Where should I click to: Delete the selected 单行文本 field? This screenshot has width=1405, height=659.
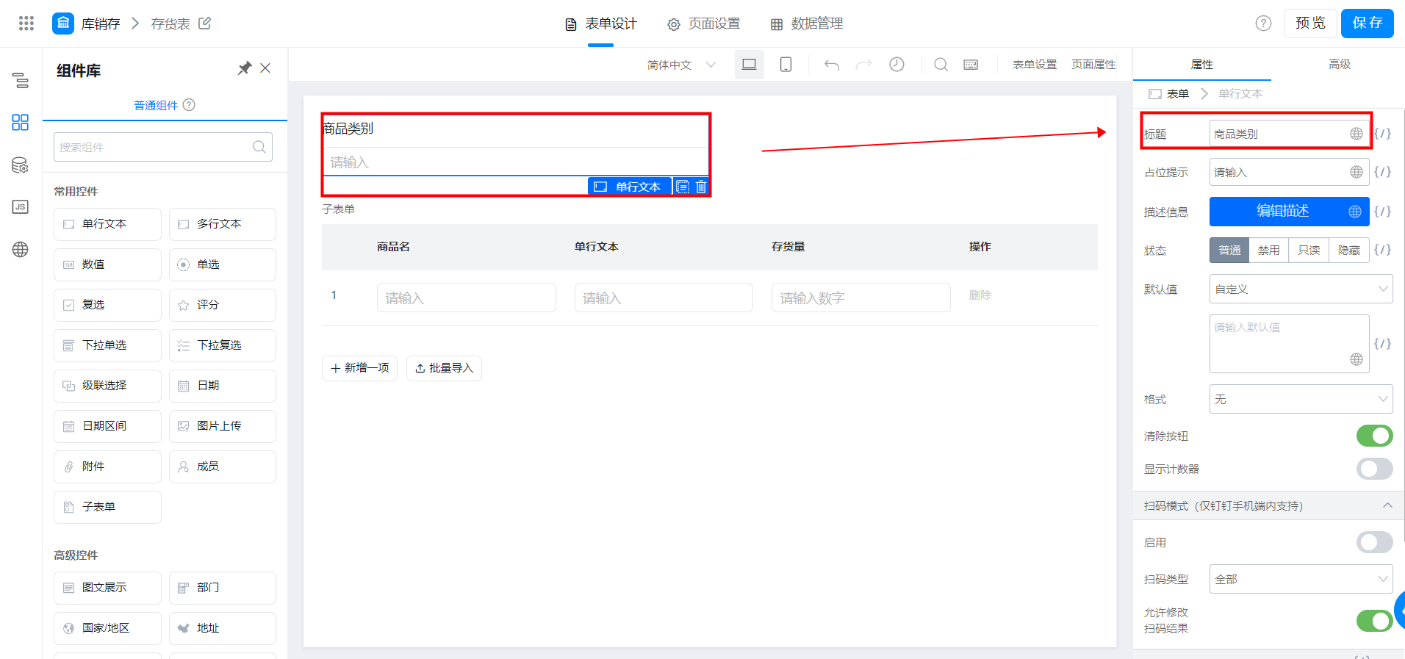point(701,187)
